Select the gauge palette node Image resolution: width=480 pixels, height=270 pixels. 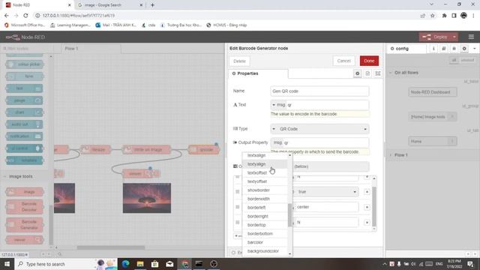[x=25, y=100]
